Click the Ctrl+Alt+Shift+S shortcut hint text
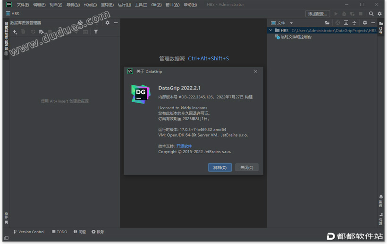 pyautogui.click(x=209, y=58)
